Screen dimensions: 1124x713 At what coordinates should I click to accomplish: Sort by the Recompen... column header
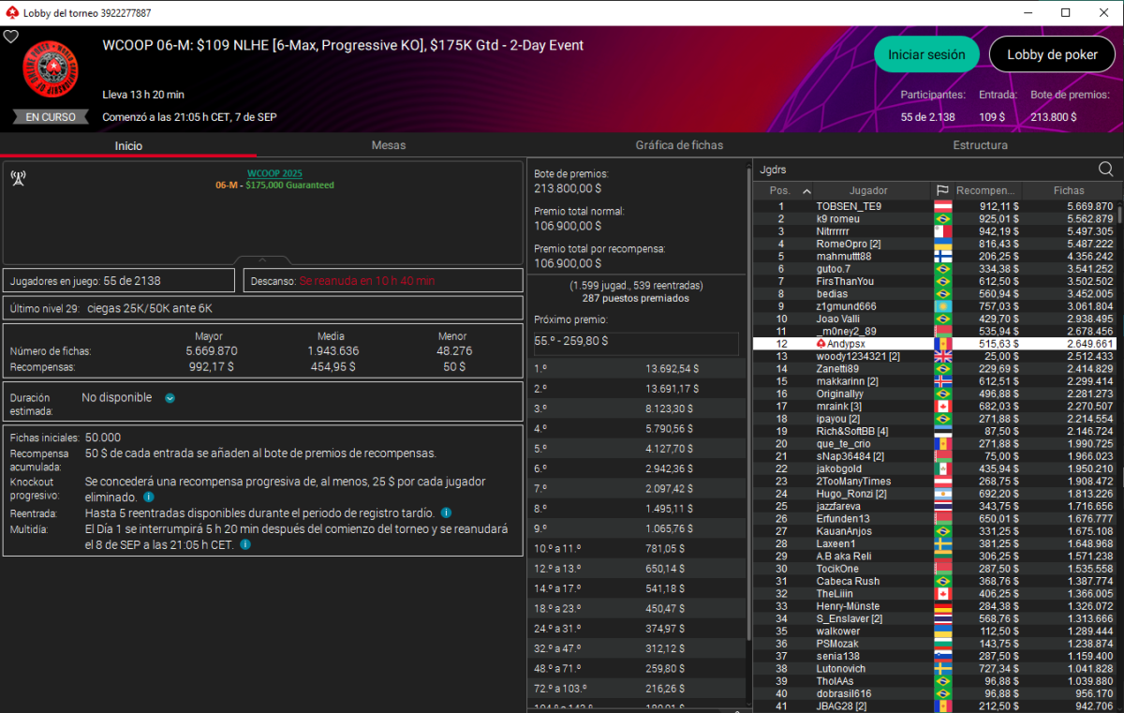point(986,191)
